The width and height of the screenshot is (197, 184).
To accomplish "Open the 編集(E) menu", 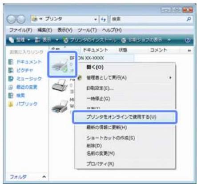I will [x=45, y=30].
